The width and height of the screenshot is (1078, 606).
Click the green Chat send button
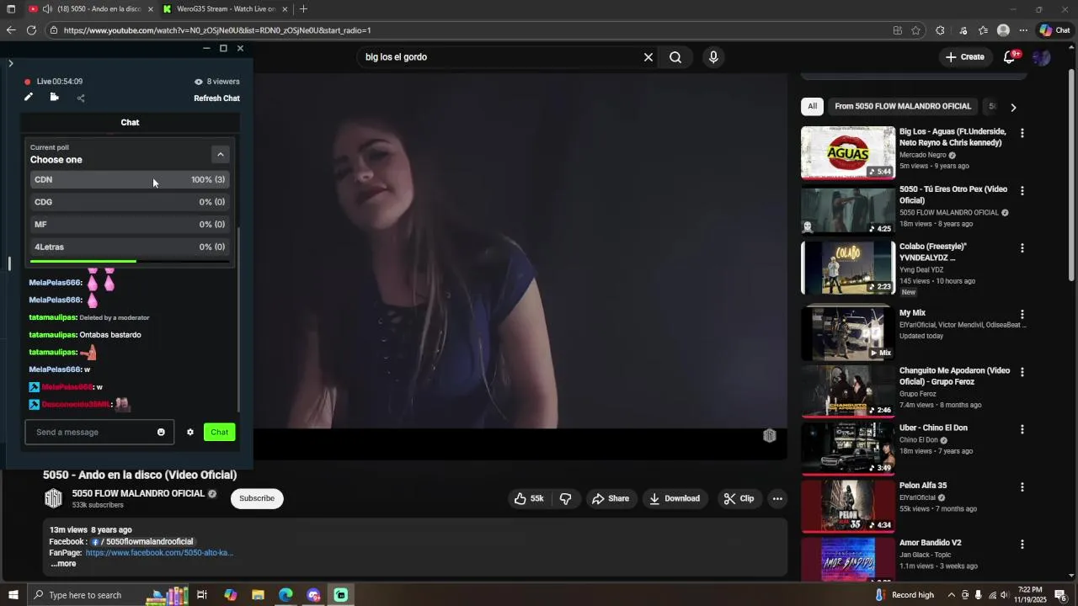click(219, 433)
